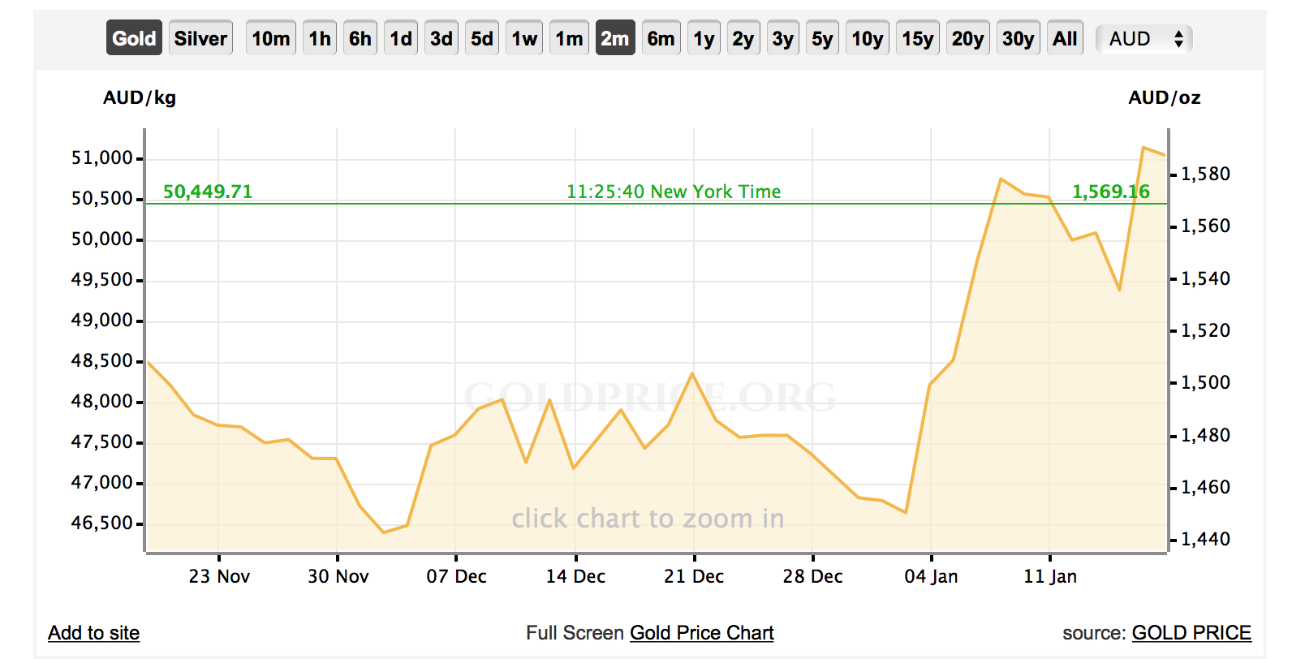Viewport: 1305px width, 659px height.
Task: Show the 5d price range
Action: pyautogui.click(x=482, y=38)
